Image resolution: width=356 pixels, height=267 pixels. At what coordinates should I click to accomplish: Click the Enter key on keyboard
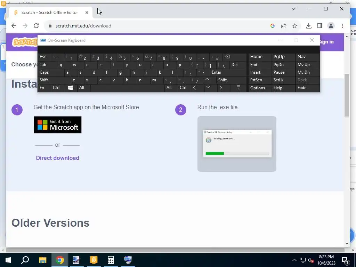[x=228, y=72]
